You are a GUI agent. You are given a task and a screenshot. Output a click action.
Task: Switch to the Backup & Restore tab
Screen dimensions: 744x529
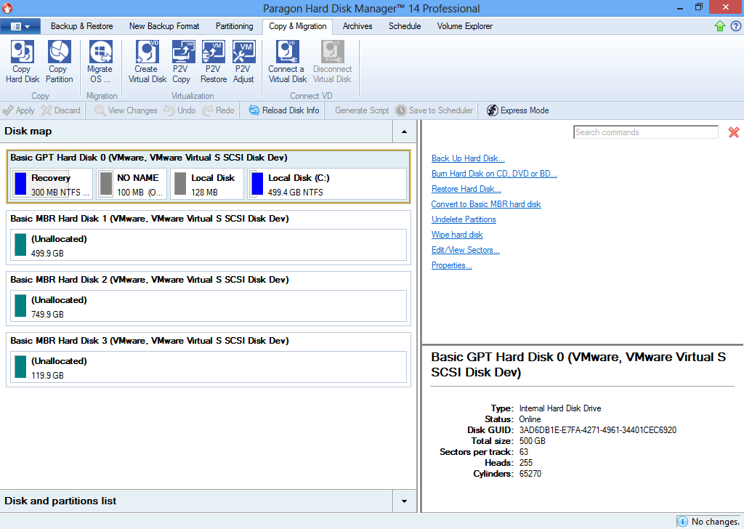[81, 25]
